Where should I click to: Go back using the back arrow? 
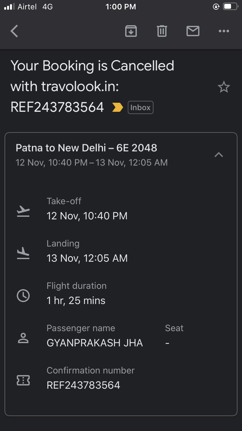pyautogui.click(x=14, y=31)
